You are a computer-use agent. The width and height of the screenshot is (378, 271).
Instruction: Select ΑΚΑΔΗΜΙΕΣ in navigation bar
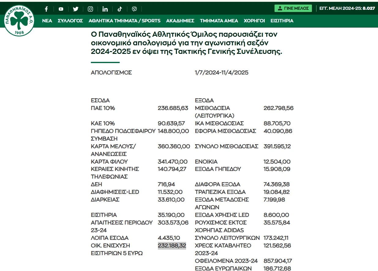[x=180, y=21]
